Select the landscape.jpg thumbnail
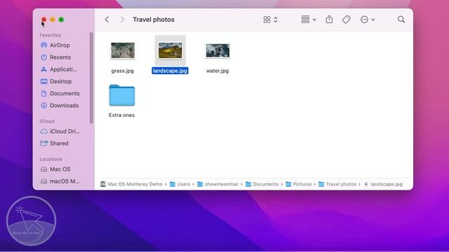449x252 pixels. pyautogui.click(x=170, y=50)
